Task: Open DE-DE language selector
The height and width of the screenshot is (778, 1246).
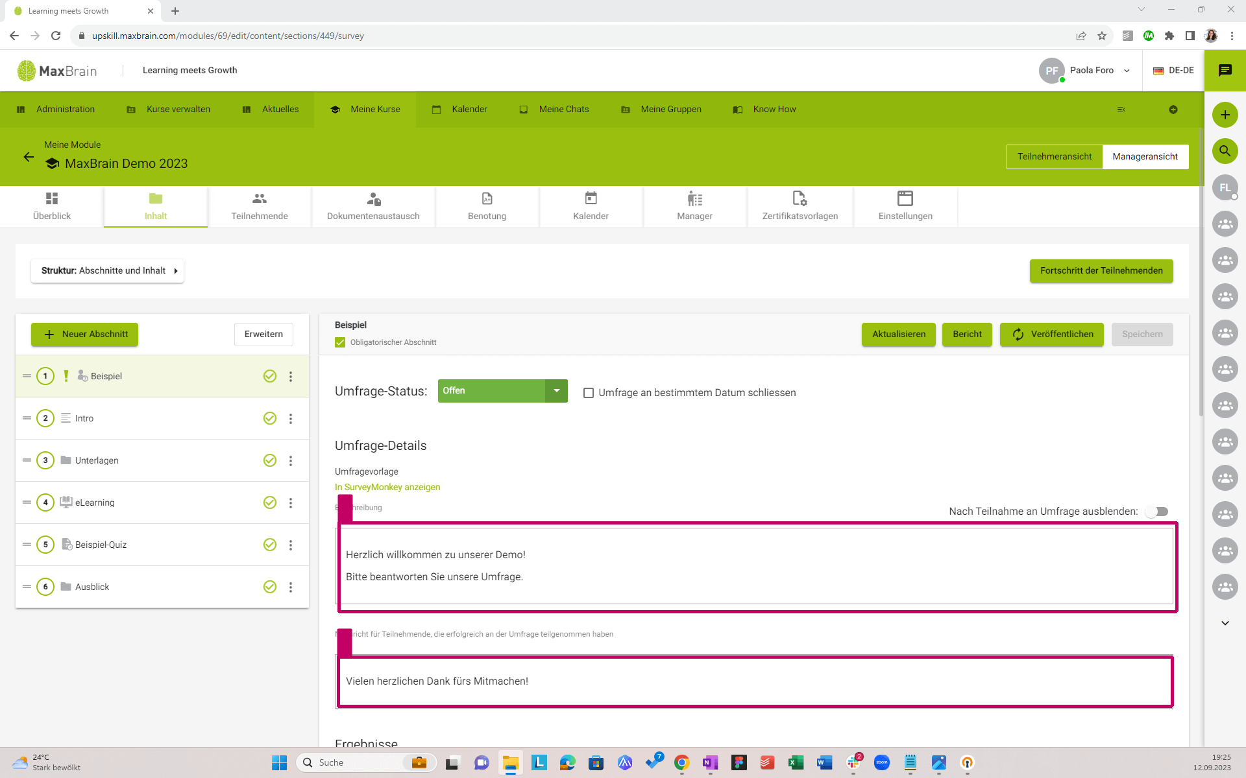Action: 1173,70
